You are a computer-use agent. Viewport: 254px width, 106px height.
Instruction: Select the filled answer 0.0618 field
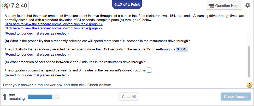pos(182,49)
